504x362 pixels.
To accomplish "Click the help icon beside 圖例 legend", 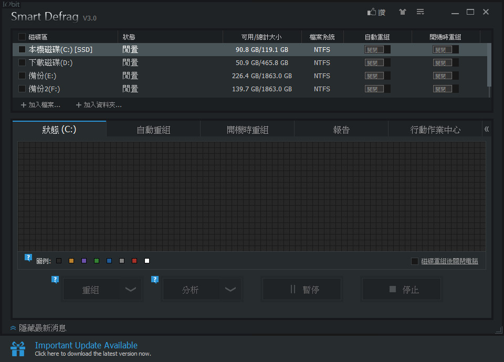I will 28,258.
